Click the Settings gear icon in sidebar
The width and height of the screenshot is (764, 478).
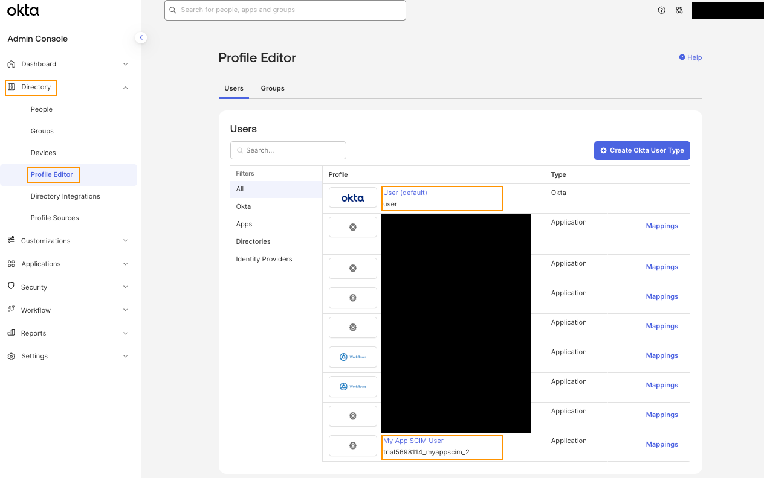click(11, 356)
